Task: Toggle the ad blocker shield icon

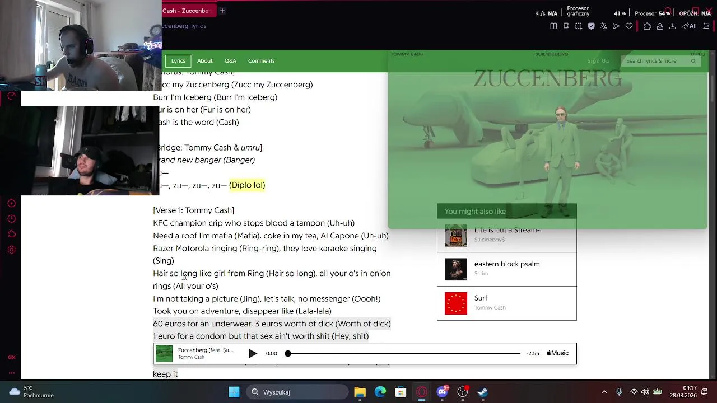Action: [x=591, y=26]
